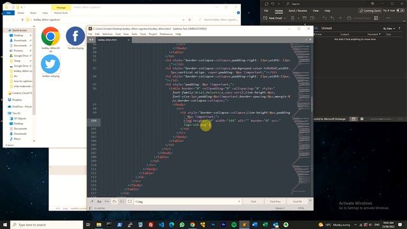Screen dimensions: 407x229
Task: Click Outlook more commands ellipsis
Action: [389, 18]
